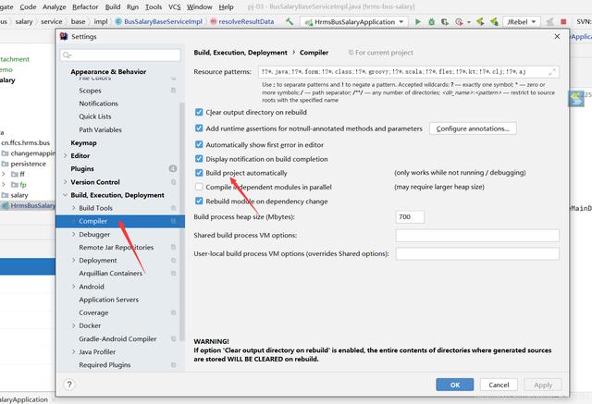This screenshot has width=592, height=404.
Task: Open help via question mark icon
Action: pyautogui.click(x=69, y=385)
